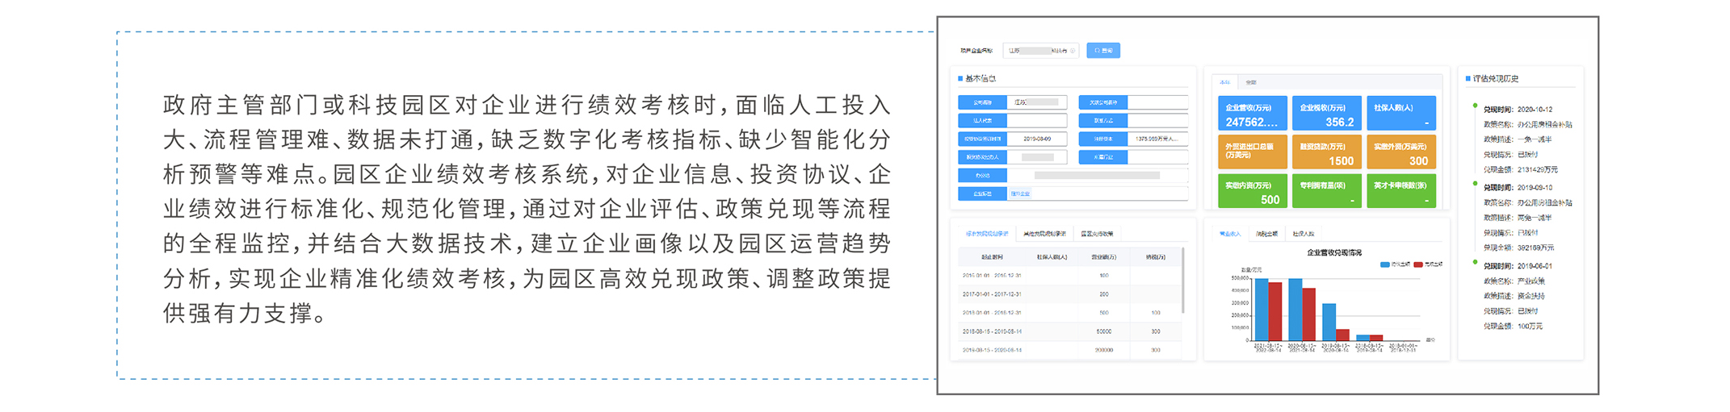Viewport: 1730px width, 412px height.
Task: Click the 融资贷款(万元) orange card
Action: point(1326,153)
